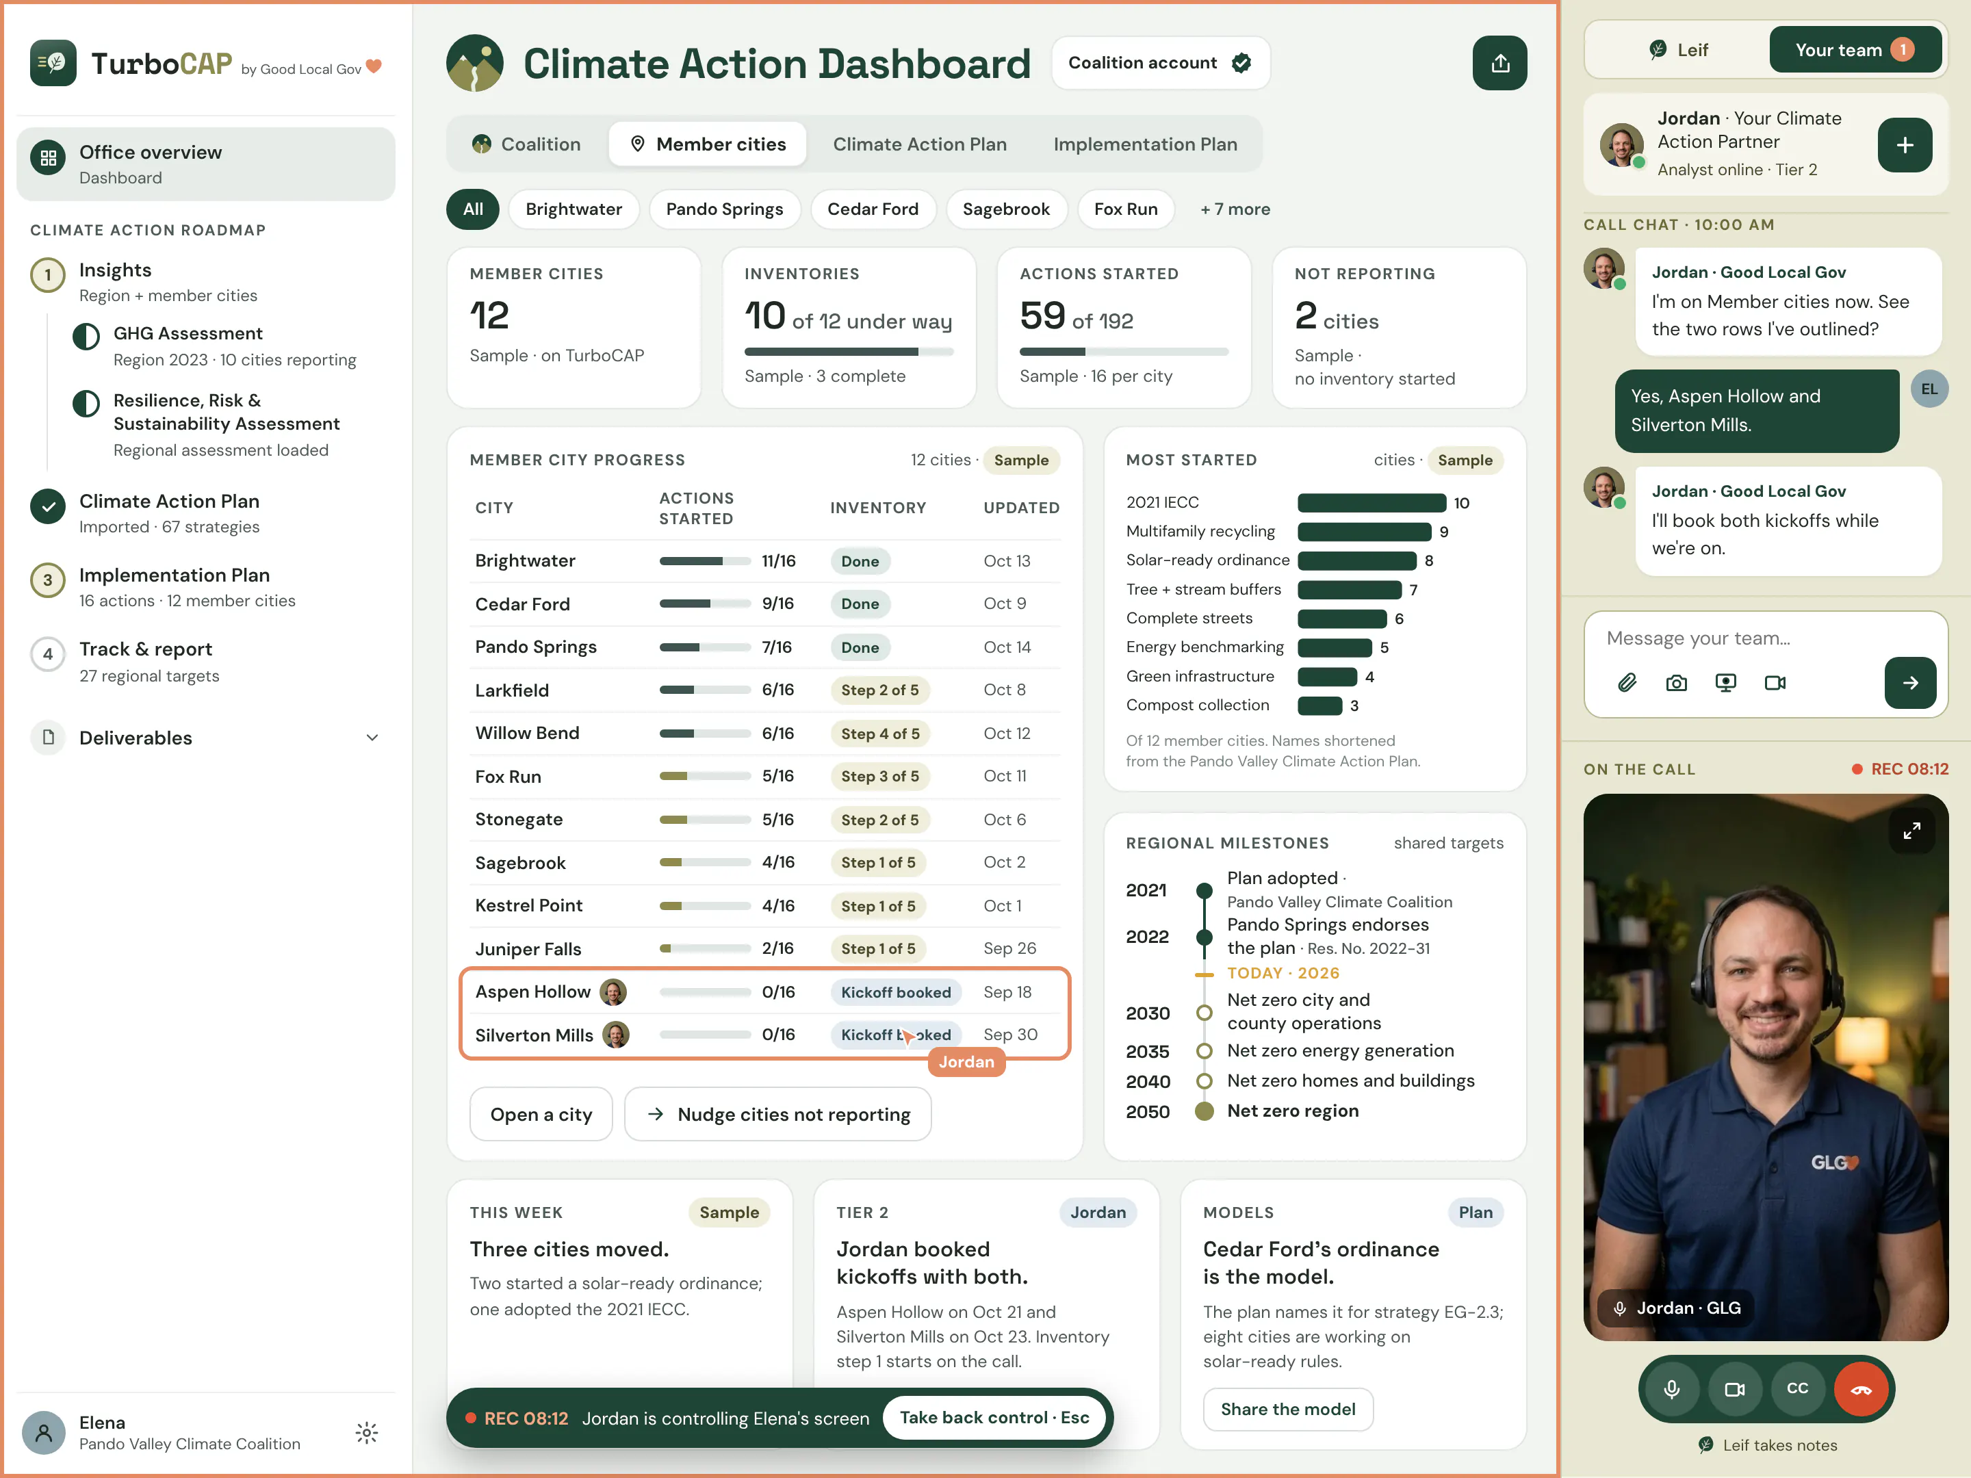Toggle the camera in call controls
The width and height of the screenshot is (1971, 1478).
coord(1734,1389)
